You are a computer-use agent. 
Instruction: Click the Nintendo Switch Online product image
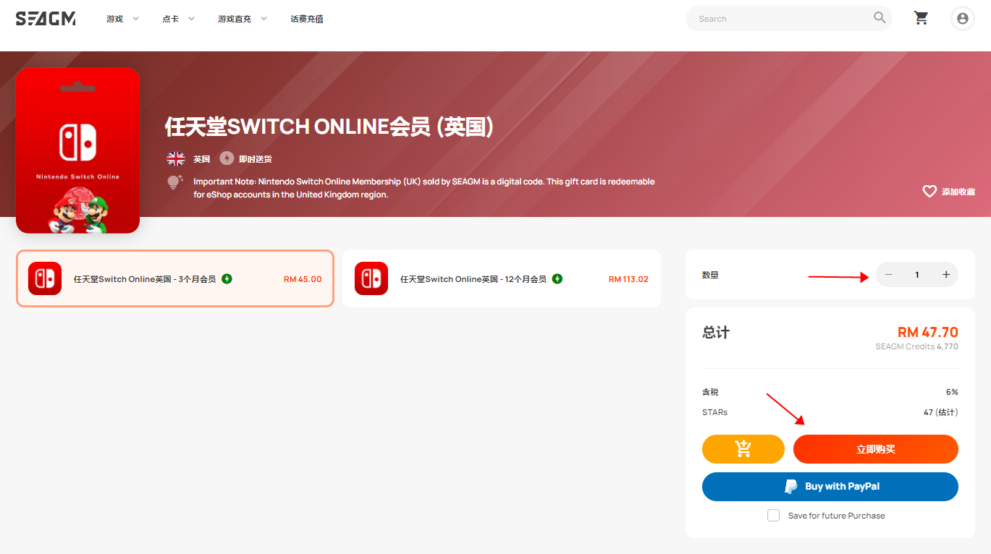[x=78, y=150]
